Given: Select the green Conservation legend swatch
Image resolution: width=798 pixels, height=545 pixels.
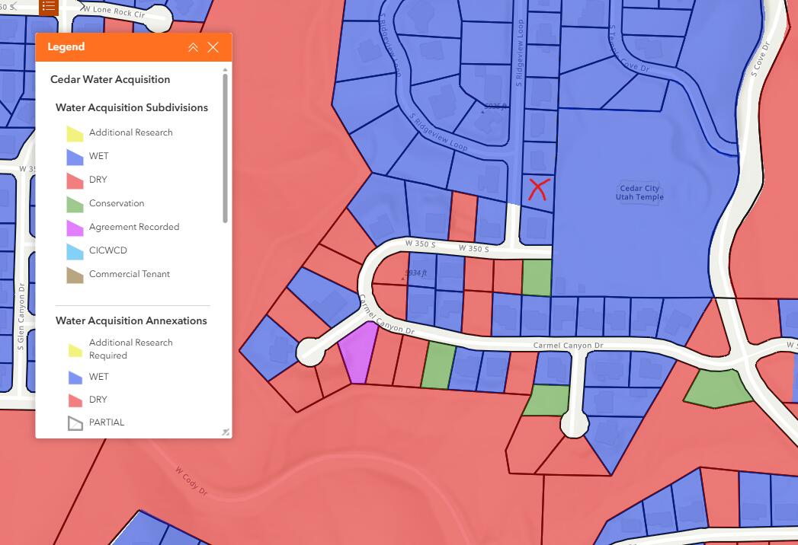Looking at the screenshot, I should click(x=75, y=204).
